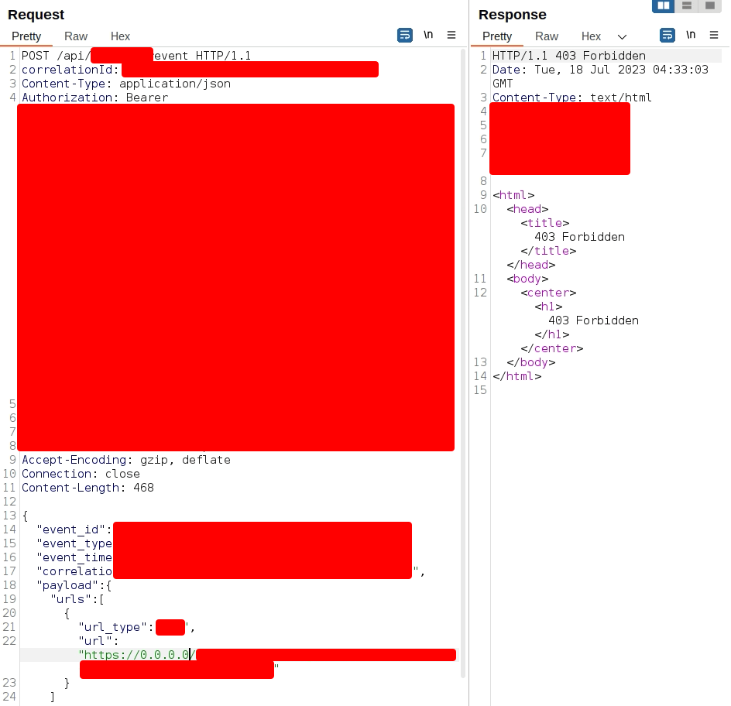Select Request Pretty tab
Image resolution: width=731 pixels, height=706 pixels.
click(x=26, y=36)
